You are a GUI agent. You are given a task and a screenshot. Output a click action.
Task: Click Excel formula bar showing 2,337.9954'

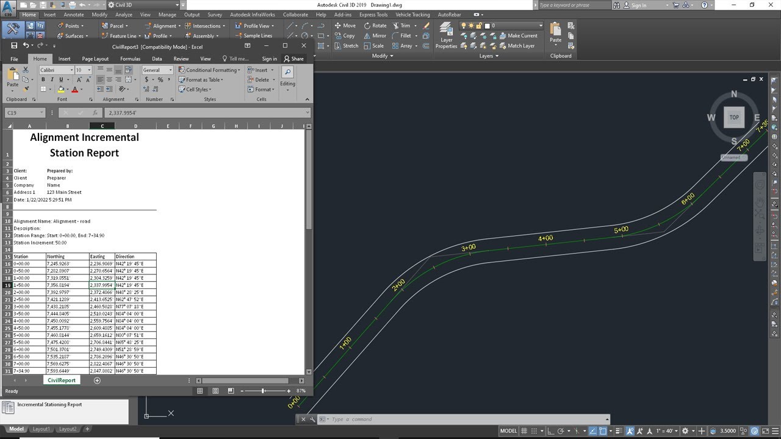point(207,113)
